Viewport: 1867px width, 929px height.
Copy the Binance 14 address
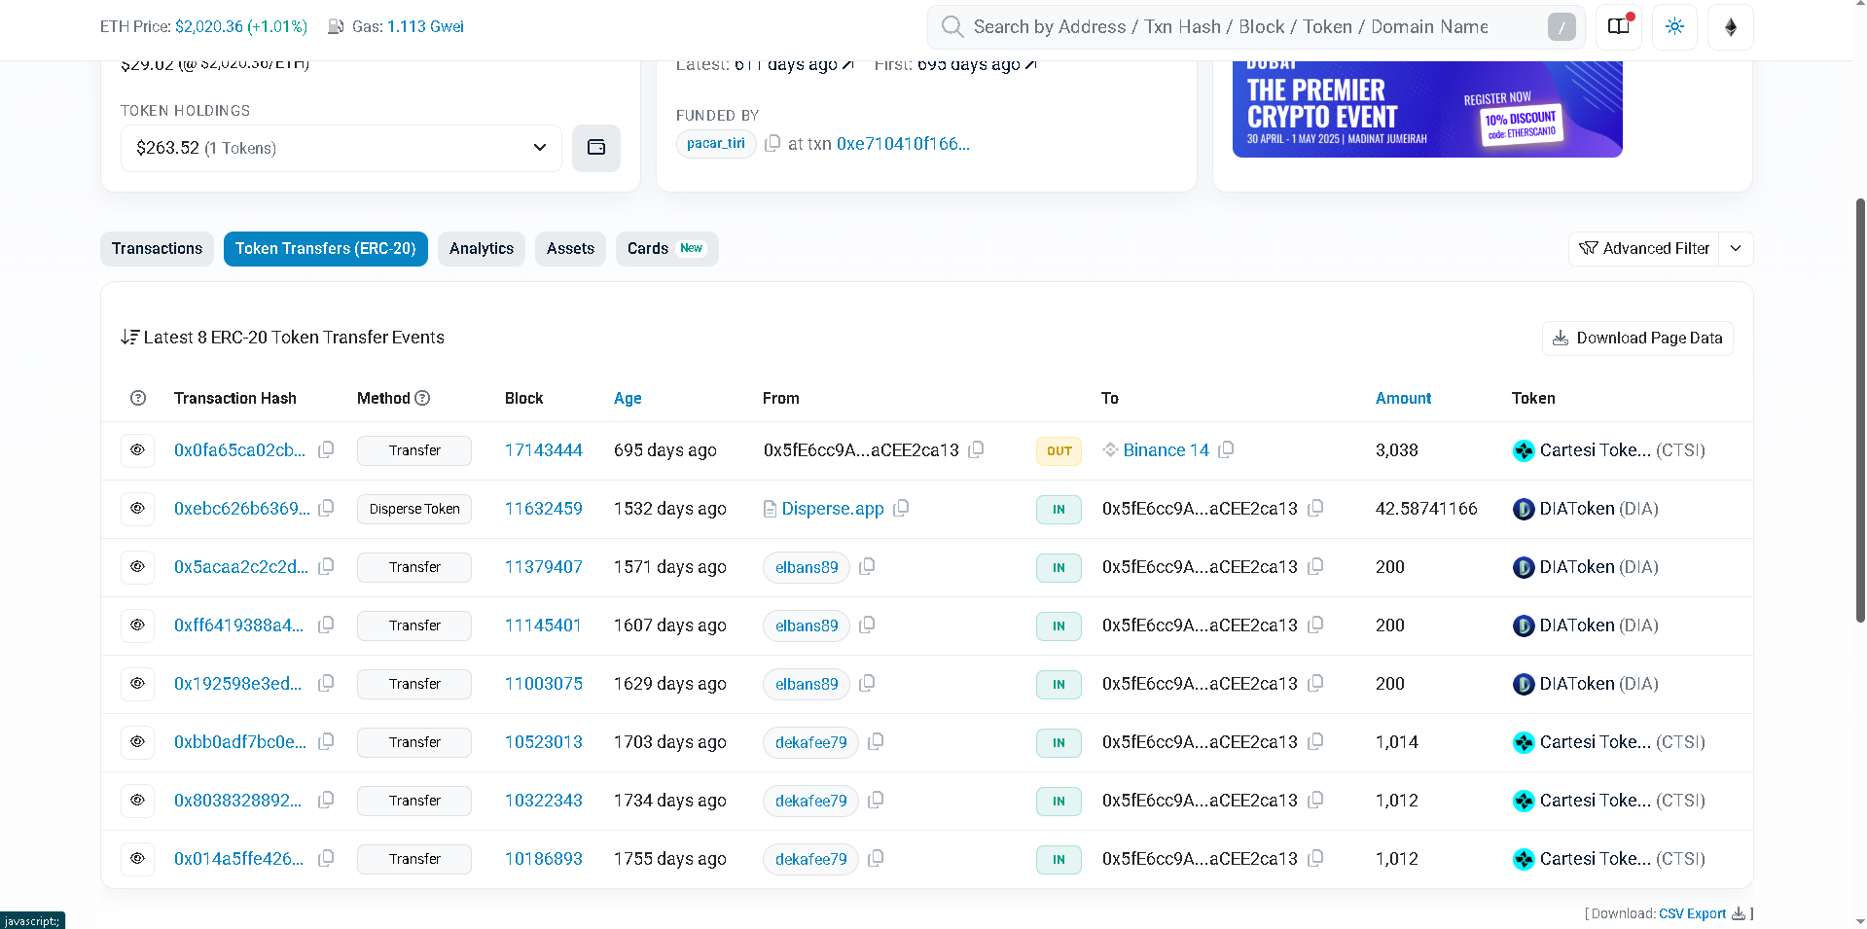pos(1227,449)
